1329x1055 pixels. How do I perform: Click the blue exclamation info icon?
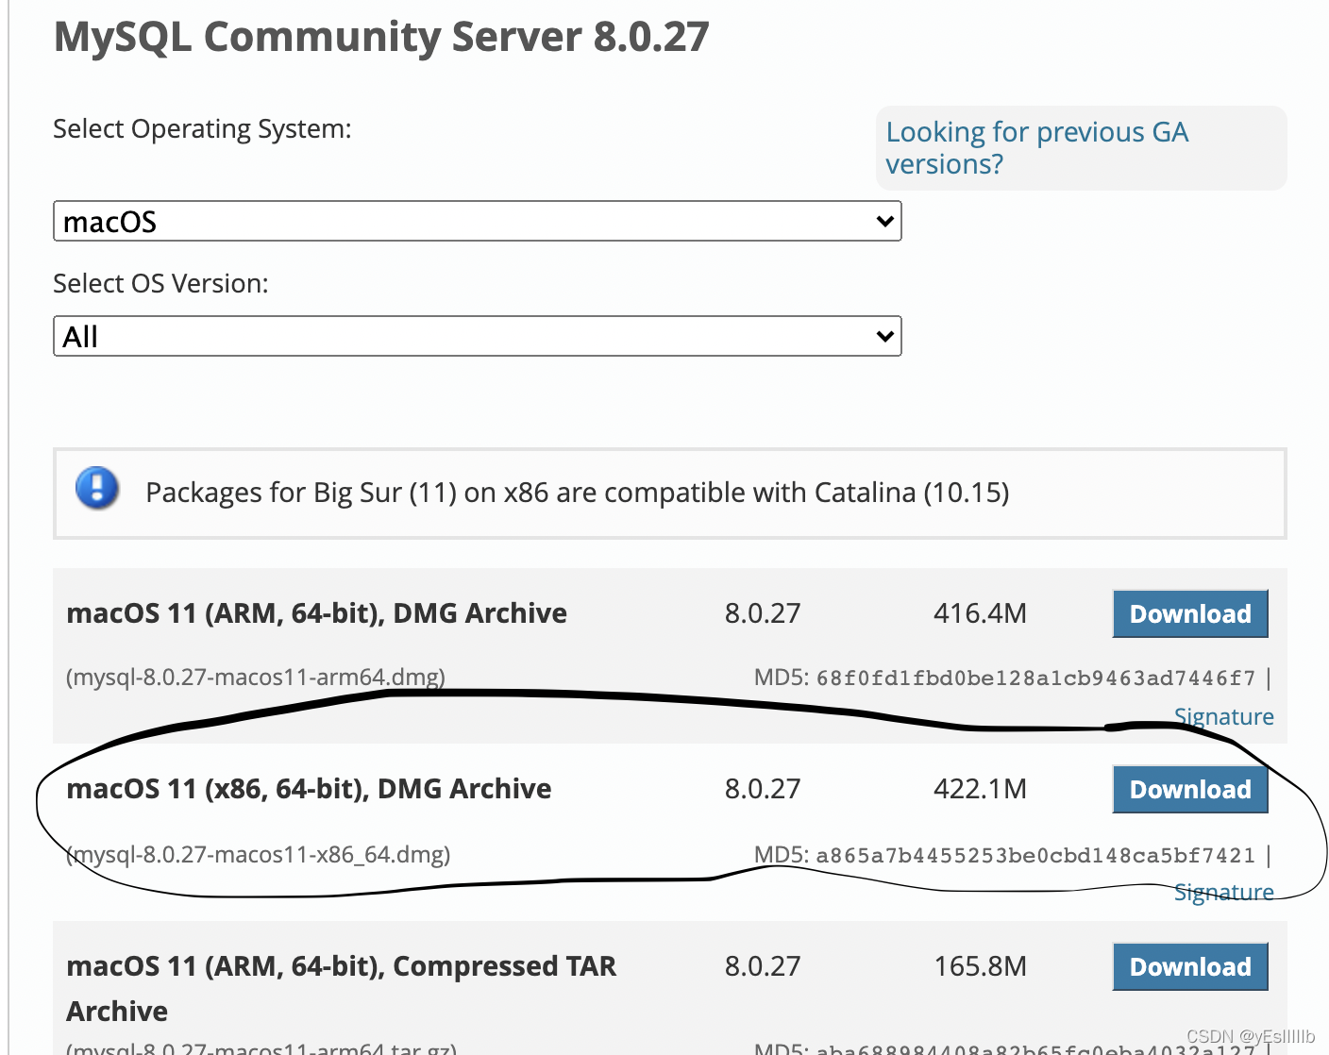coord(97,489)
